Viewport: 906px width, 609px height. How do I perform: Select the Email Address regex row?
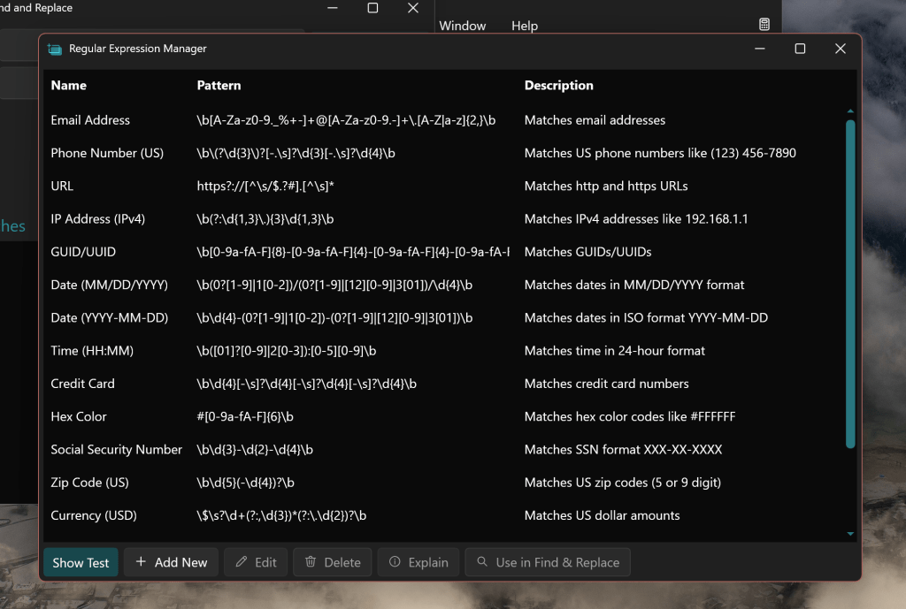click(90, 120)
